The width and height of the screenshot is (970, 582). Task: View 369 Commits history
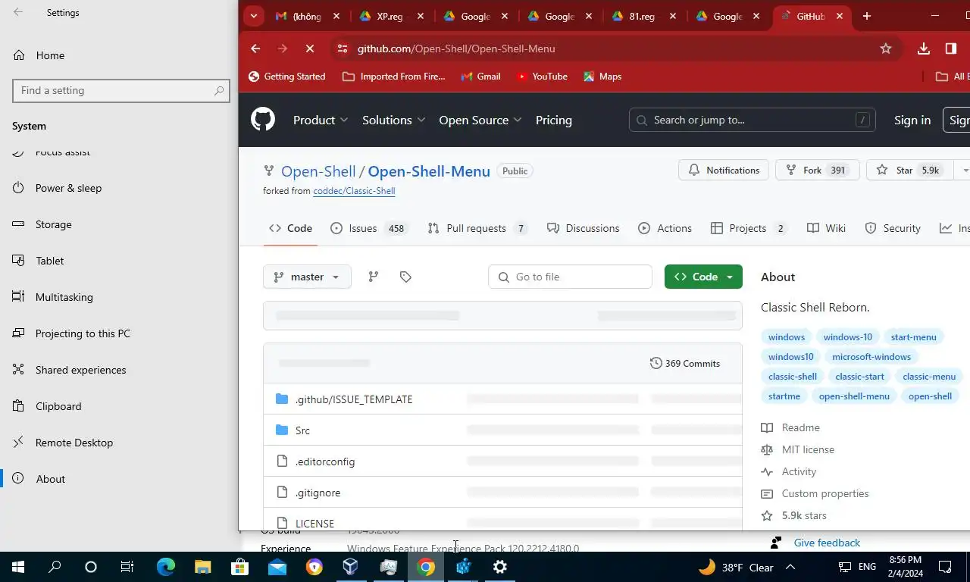pos(685,364)
